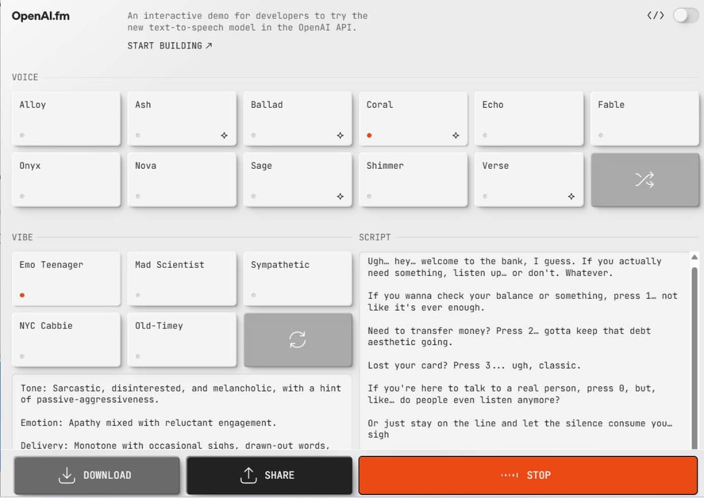Viewport: 704px width, 498px height.
Task: Click the sparkle icon on Sage card
Action: (340, 196)
